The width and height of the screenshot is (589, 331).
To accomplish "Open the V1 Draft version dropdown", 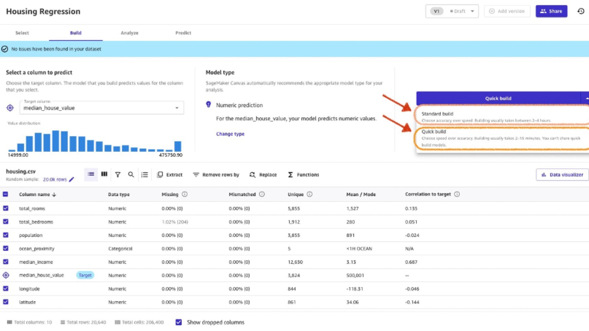I will (x=452, y=11).
